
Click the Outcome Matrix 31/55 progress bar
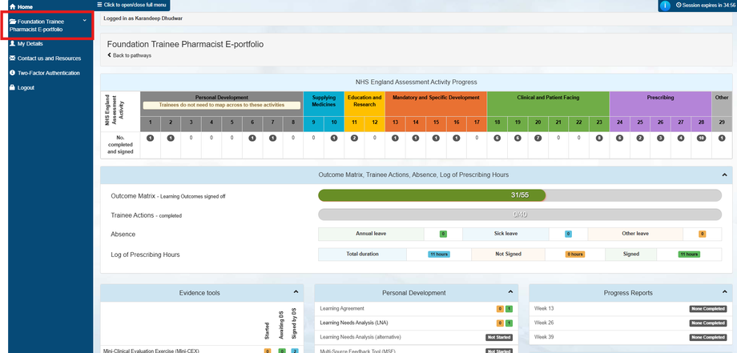(x=520, y=195)
